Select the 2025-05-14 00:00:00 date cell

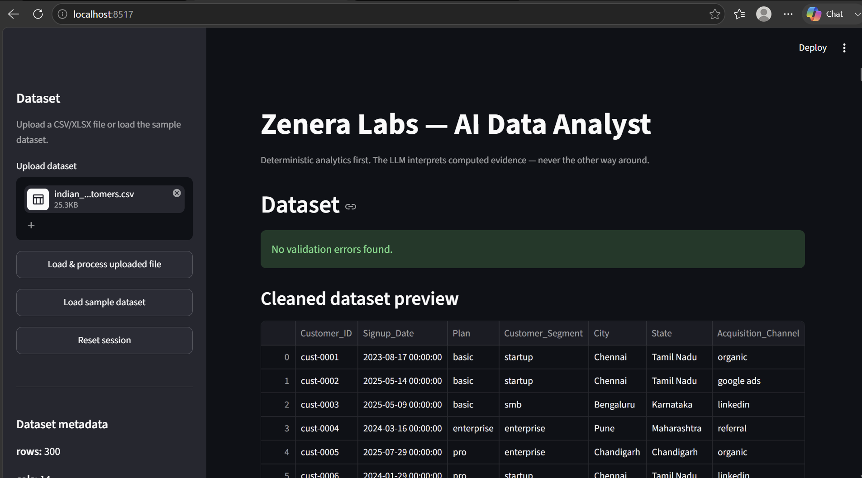coord(402,381)
